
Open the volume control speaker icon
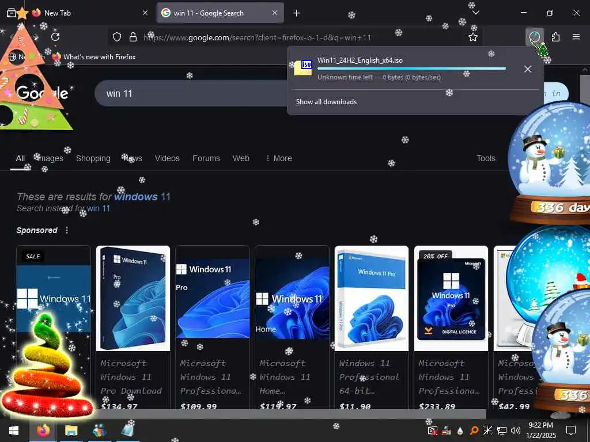coord(516,430)
